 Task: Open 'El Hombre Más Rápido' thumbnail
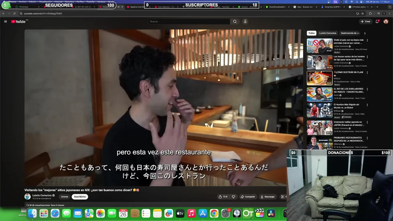tap(320, 110)
